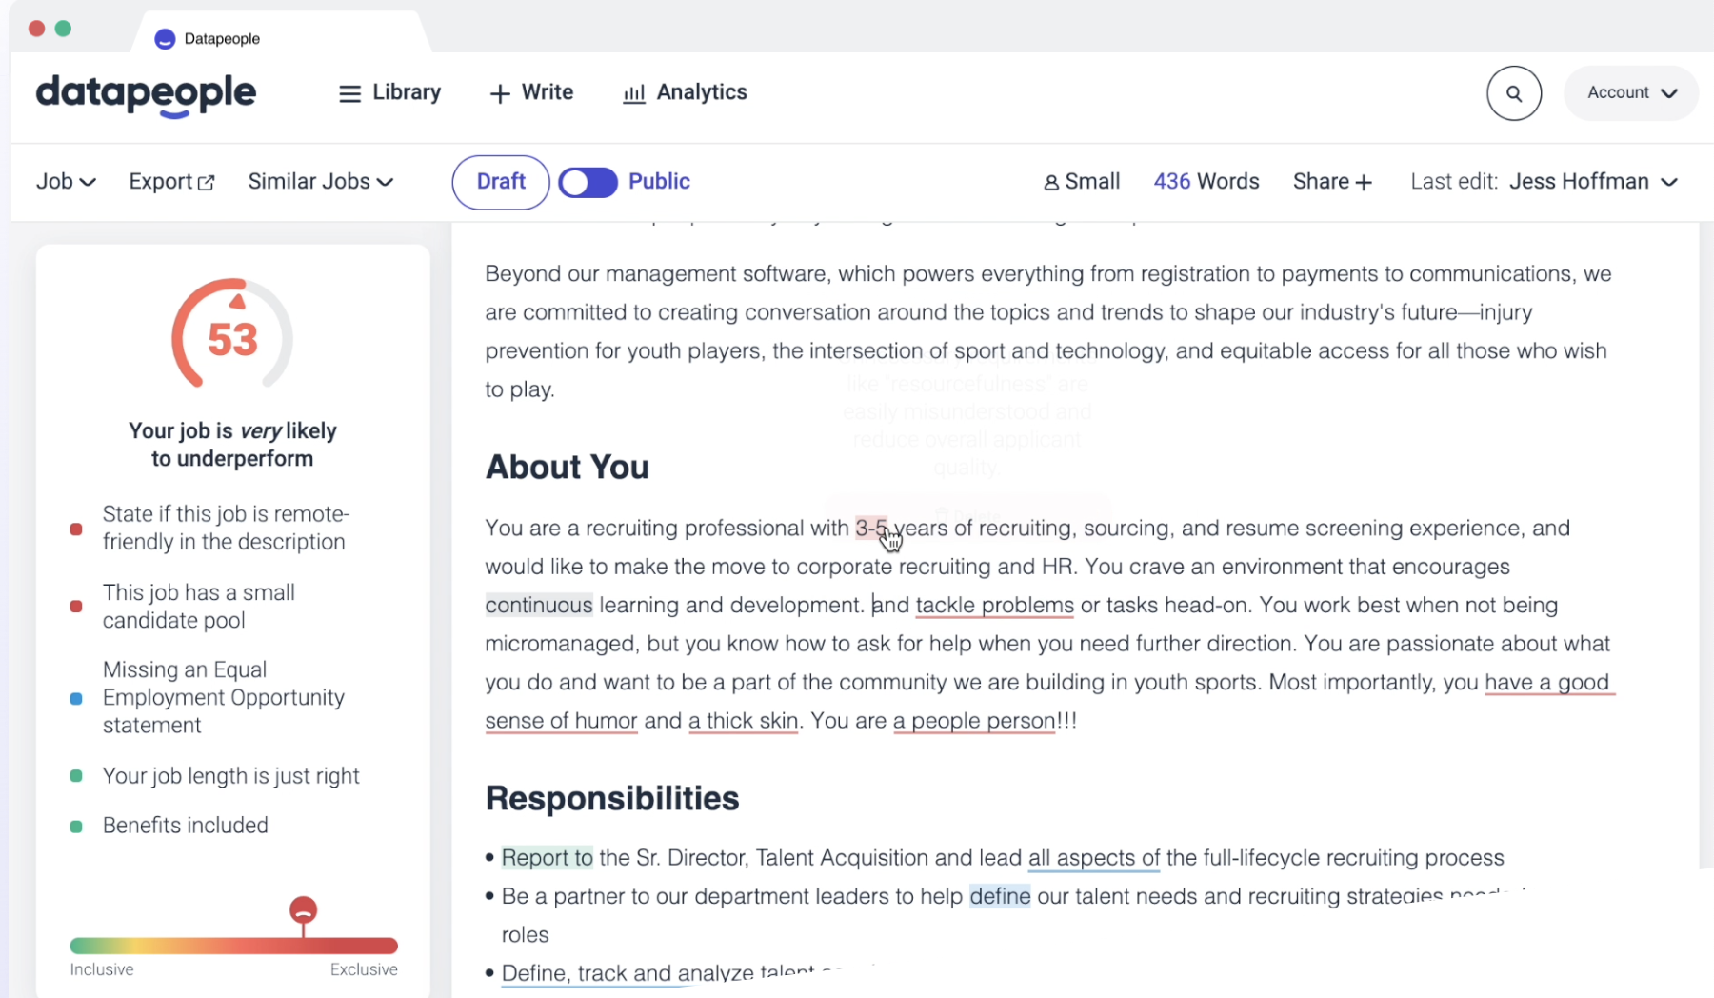This screenshot has width=1714, height=998.
Task: Click the 436 Words link
Action: 1206,181
